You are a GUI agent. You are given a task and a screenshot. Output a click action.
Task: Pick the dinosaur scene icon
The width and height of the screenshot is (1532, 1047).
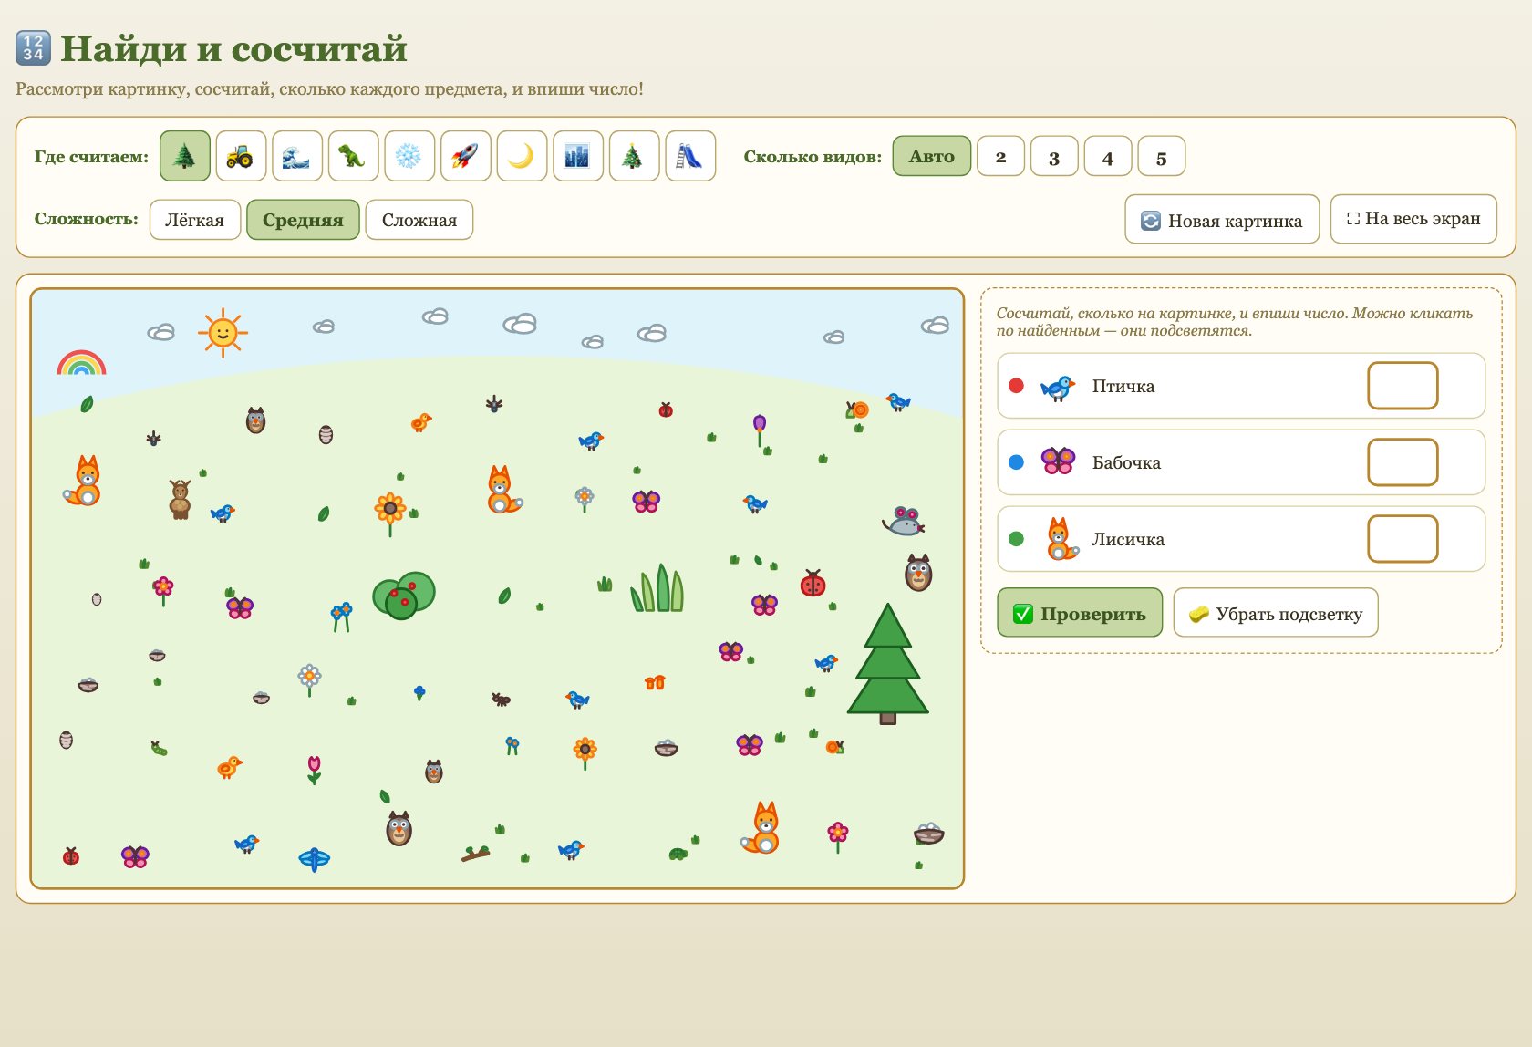point(353,156)
